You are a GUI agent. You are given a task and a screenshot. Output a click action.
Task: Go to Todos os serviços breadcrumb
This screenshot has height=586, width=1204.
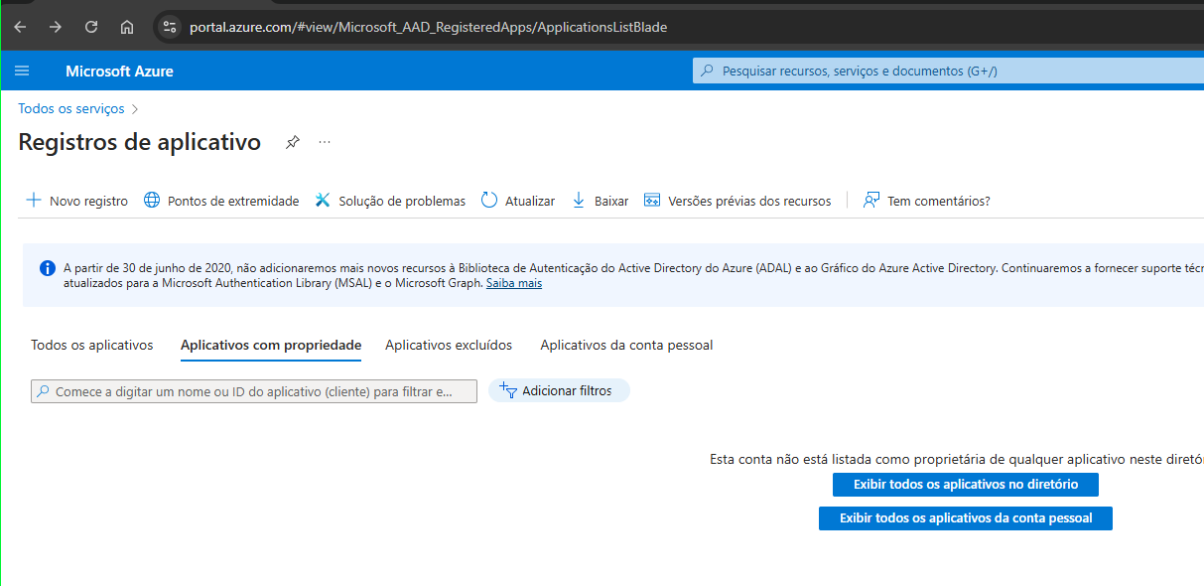pyautogui.click(x=71, y=108)
